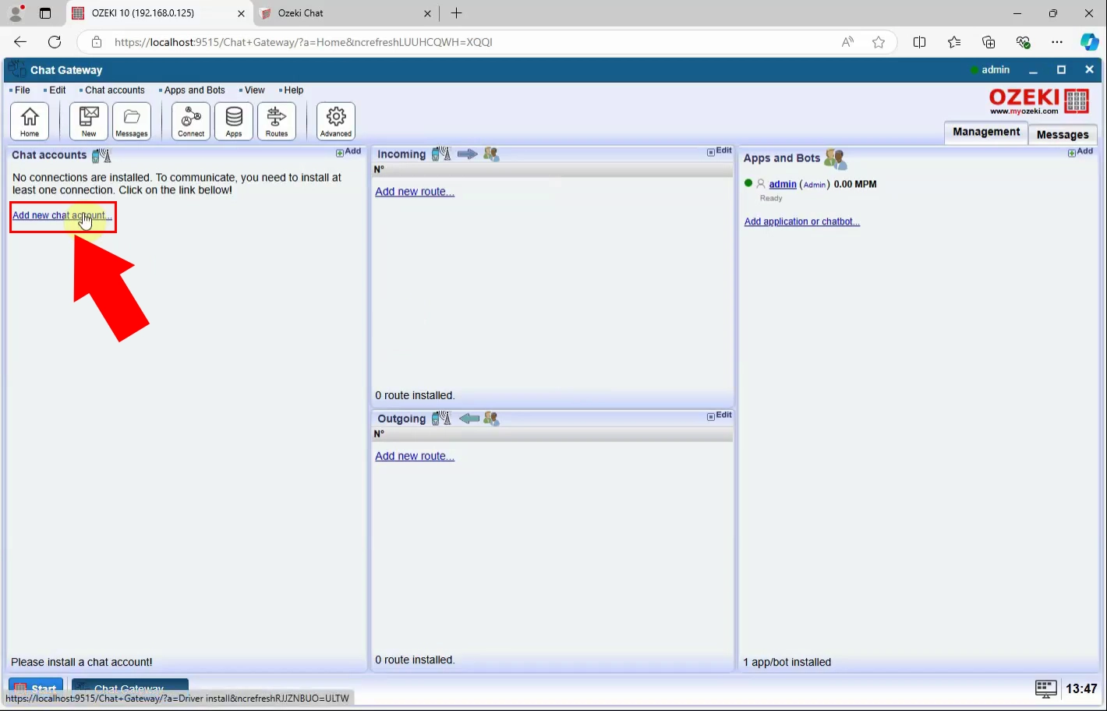The image size is (1107, 711).
Task: Open the Messages folder toolbar icon
Action: coord(132,122)
